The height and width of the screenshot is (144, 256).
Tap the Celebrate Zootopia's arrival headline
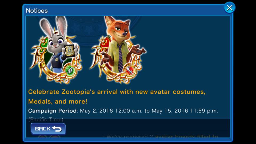(117, 92)
